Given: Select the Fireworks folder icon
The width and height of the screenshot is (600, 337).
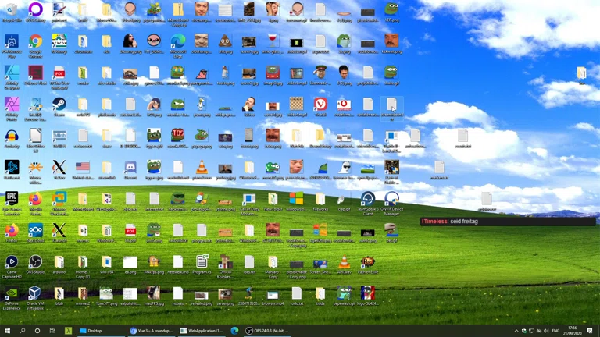Looking at the screenshot, I should click(320, 201).
